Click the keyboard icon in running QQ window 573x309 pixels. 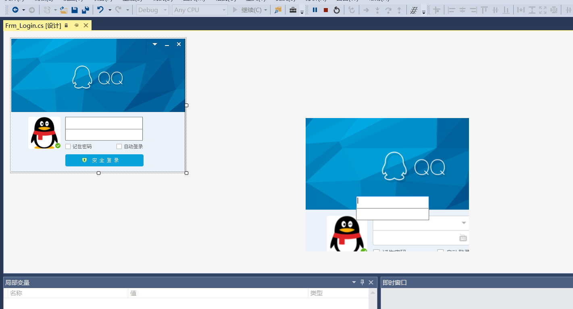coord(463,238)
